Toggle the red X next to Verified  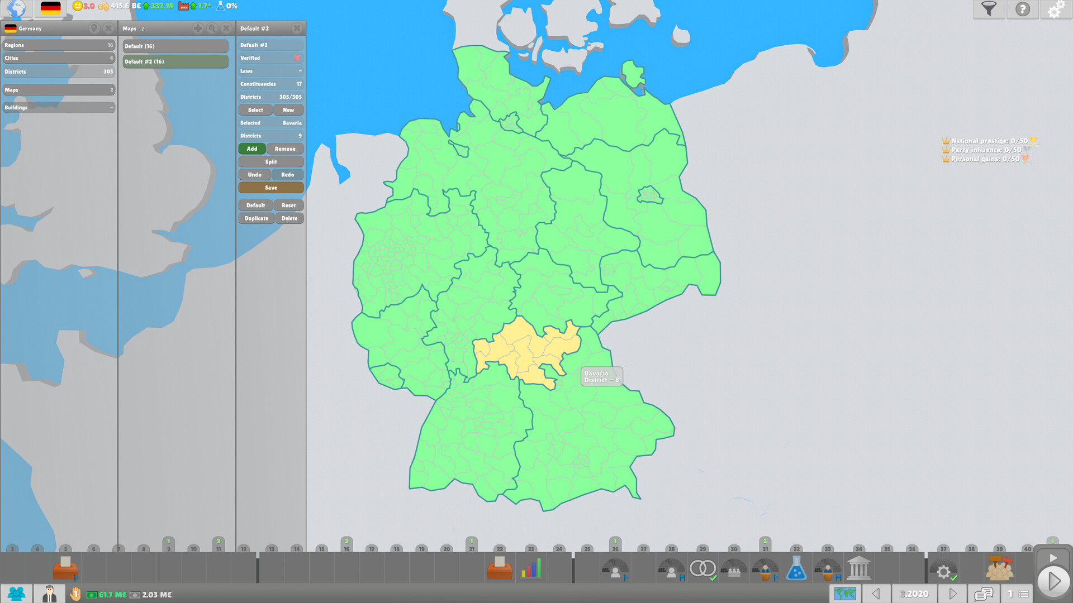[x=297, y=58]
